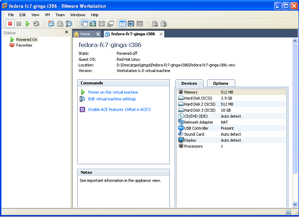Click the red heart Favorites icon
The height and width of the screenshot is (217, 299).
(x=12, y=45)
